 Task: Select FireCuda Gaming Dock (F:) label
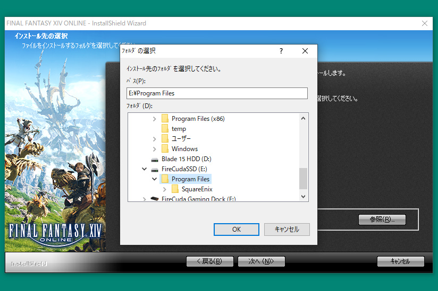199,199
